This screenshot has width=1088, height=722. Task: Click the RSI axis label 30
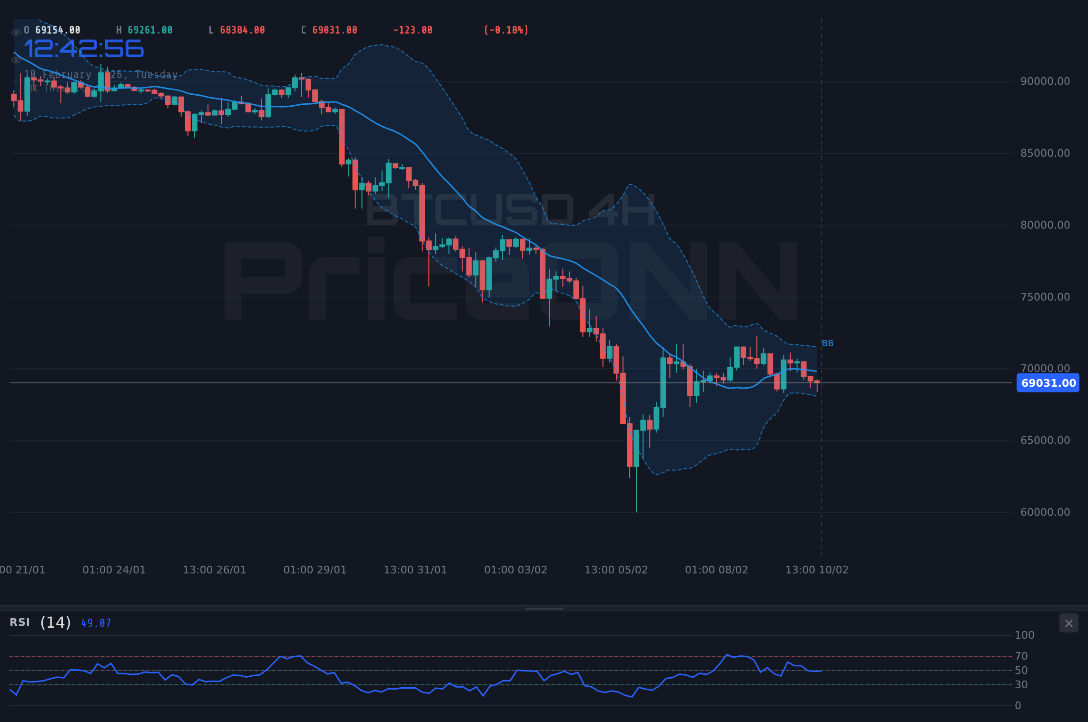tap(1021, 685)
